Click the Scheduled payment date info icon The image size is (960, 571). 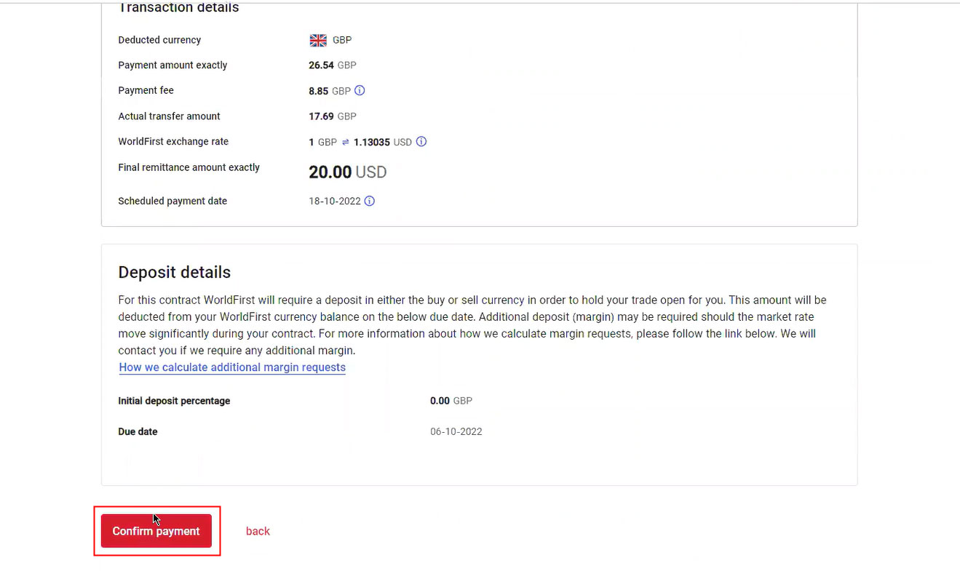[x=370, y=201]
